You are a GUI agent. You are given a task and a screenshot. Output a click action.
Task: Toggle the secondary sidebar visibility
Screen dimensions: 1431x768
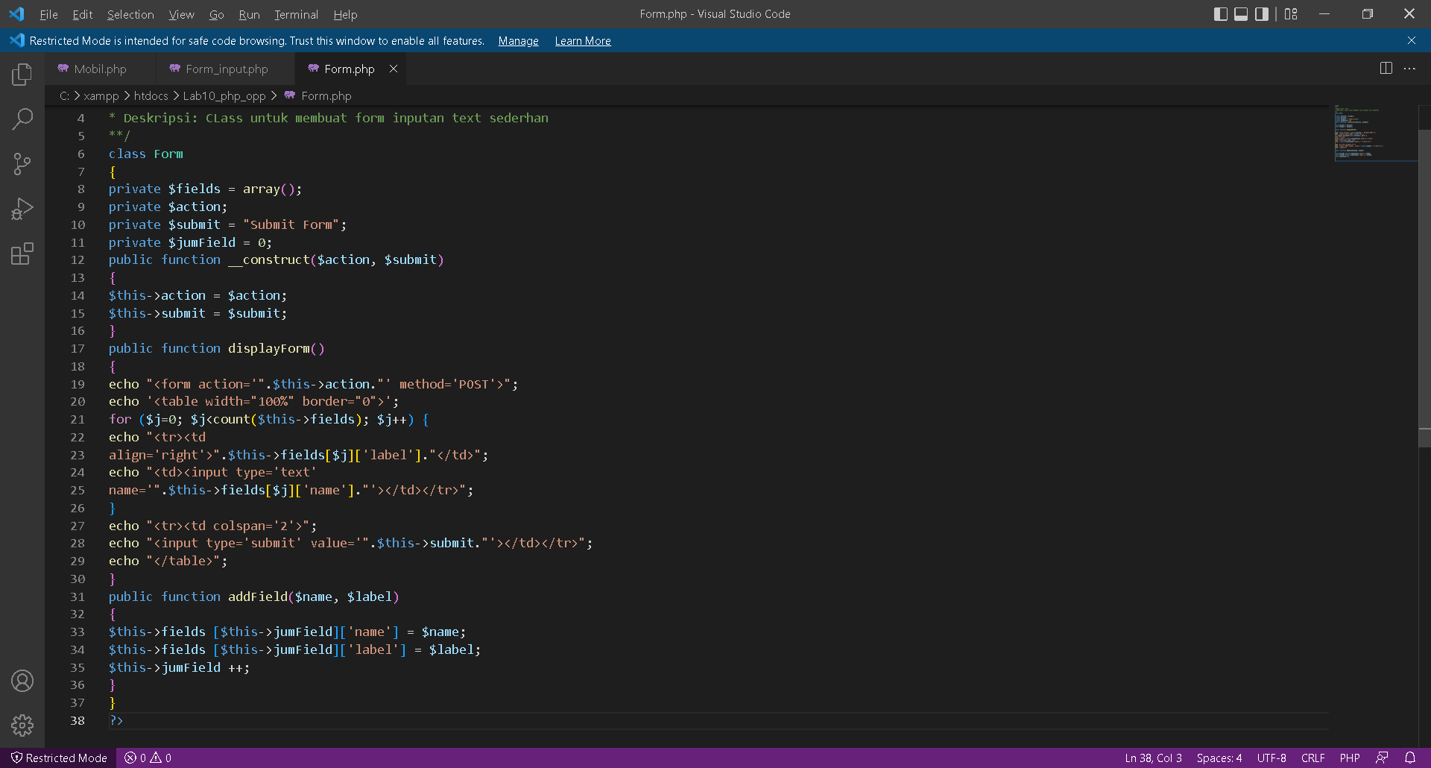coord(1260,13)
